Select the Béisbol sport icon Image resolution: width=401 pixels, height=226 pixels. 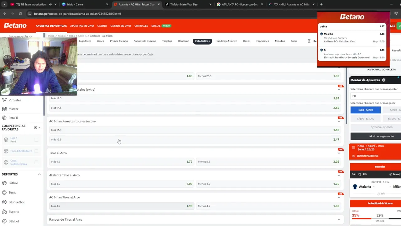(x=4, y=221)
